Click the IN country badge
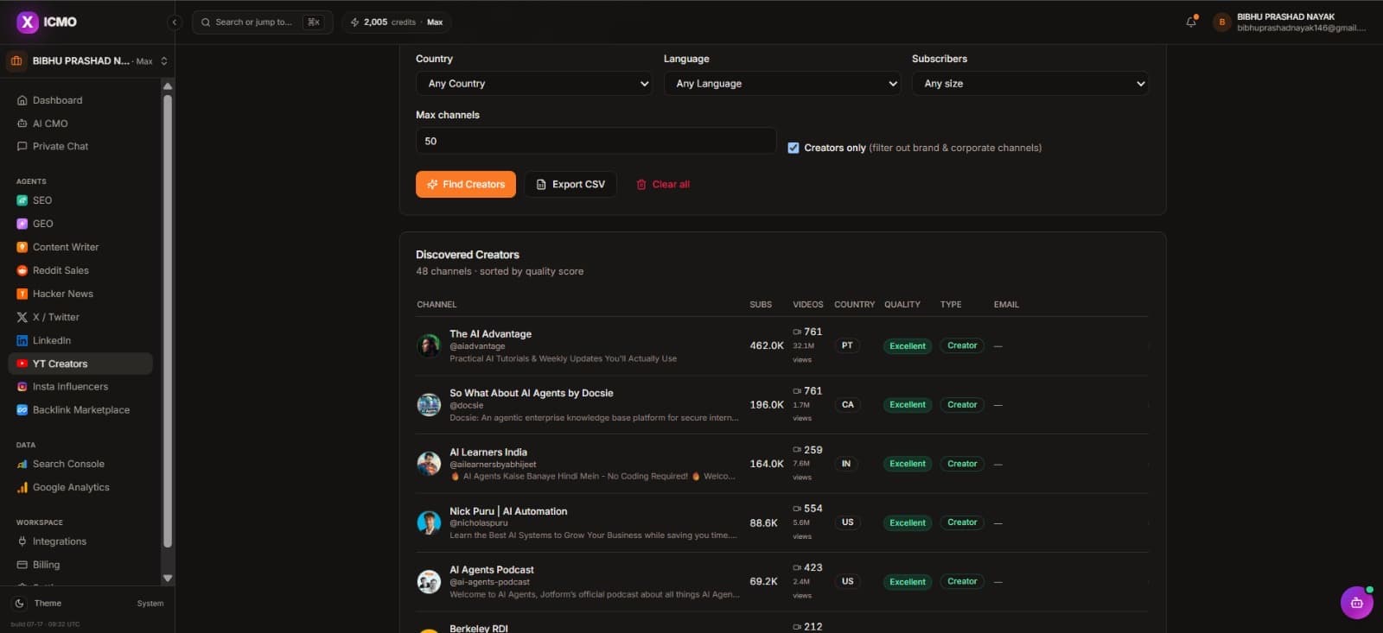This screenshot has width=1383, height=633. [x=846, y=464]
